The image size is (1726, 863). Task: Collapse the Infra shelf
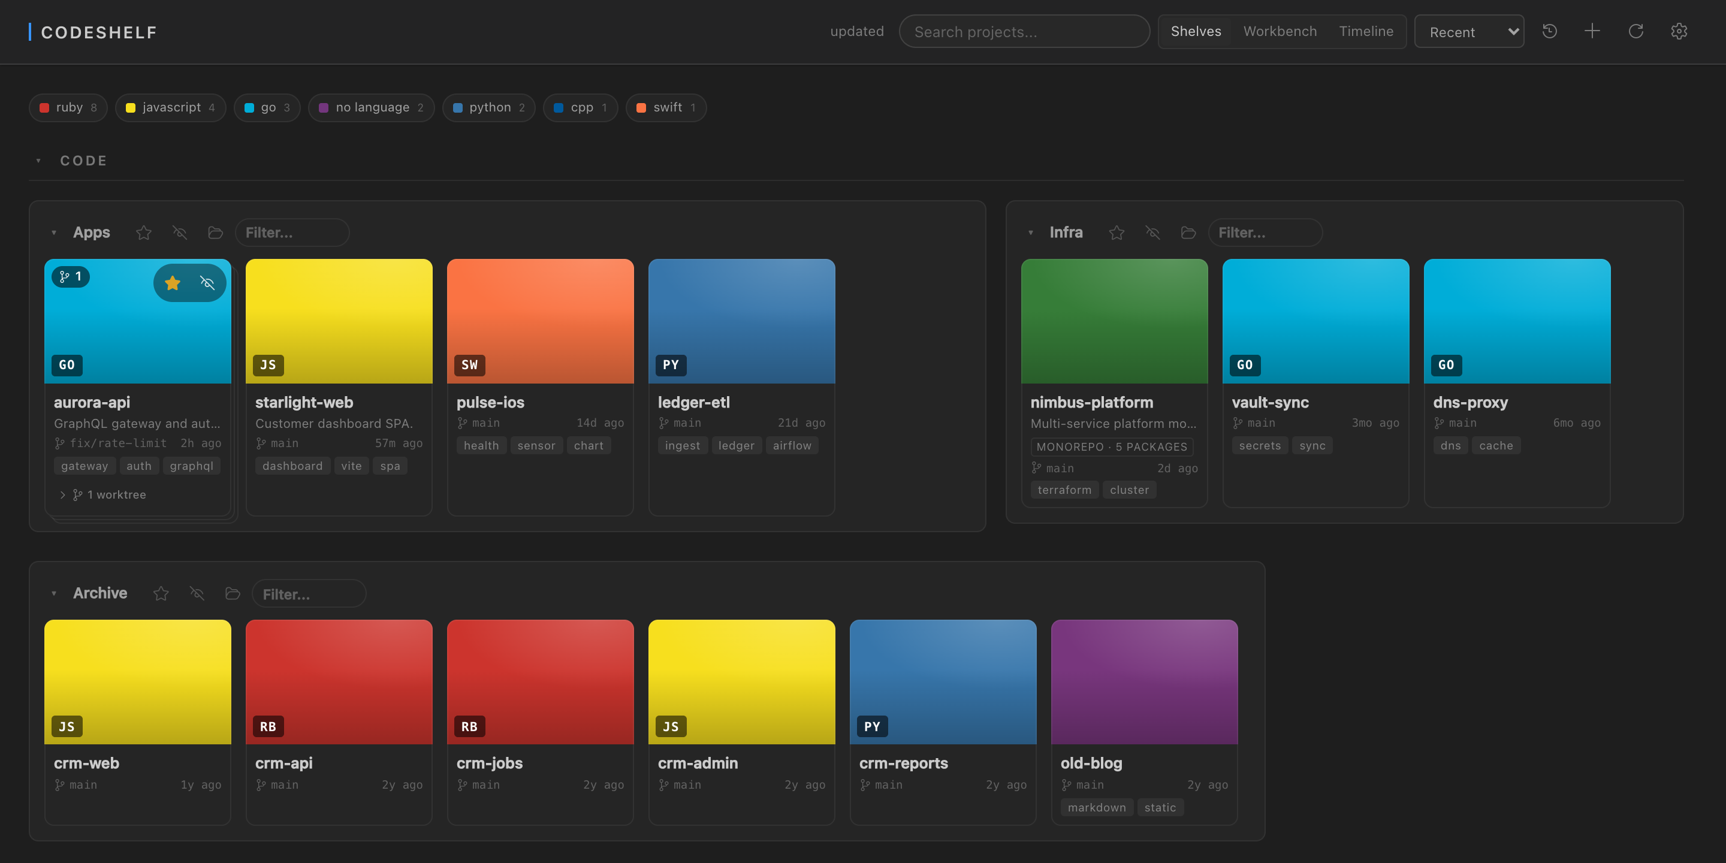pyautogui.click(x=1031, y=233)
